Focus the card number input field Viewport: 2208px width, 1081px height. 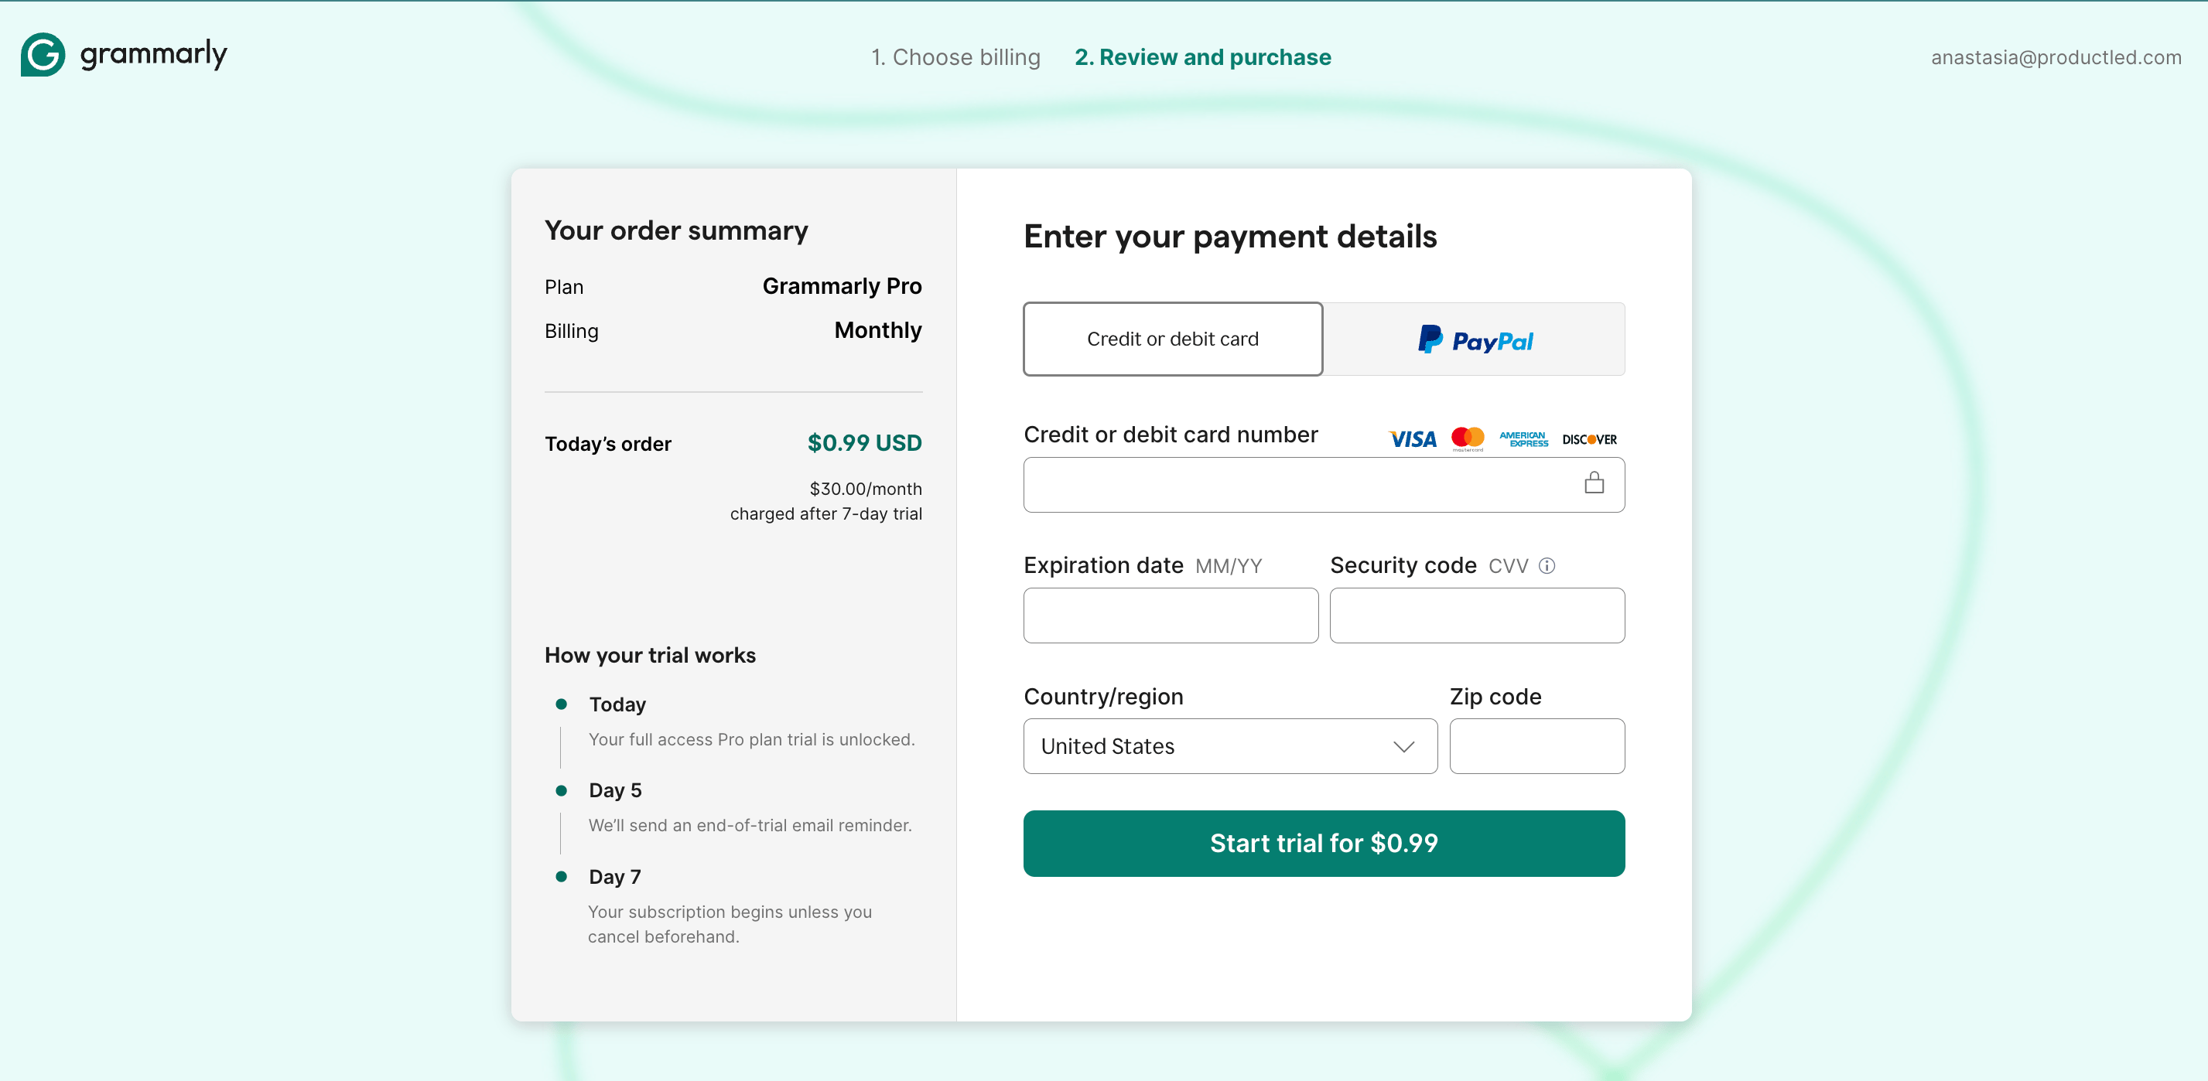pyautogui.click(x=1324, y=485)
